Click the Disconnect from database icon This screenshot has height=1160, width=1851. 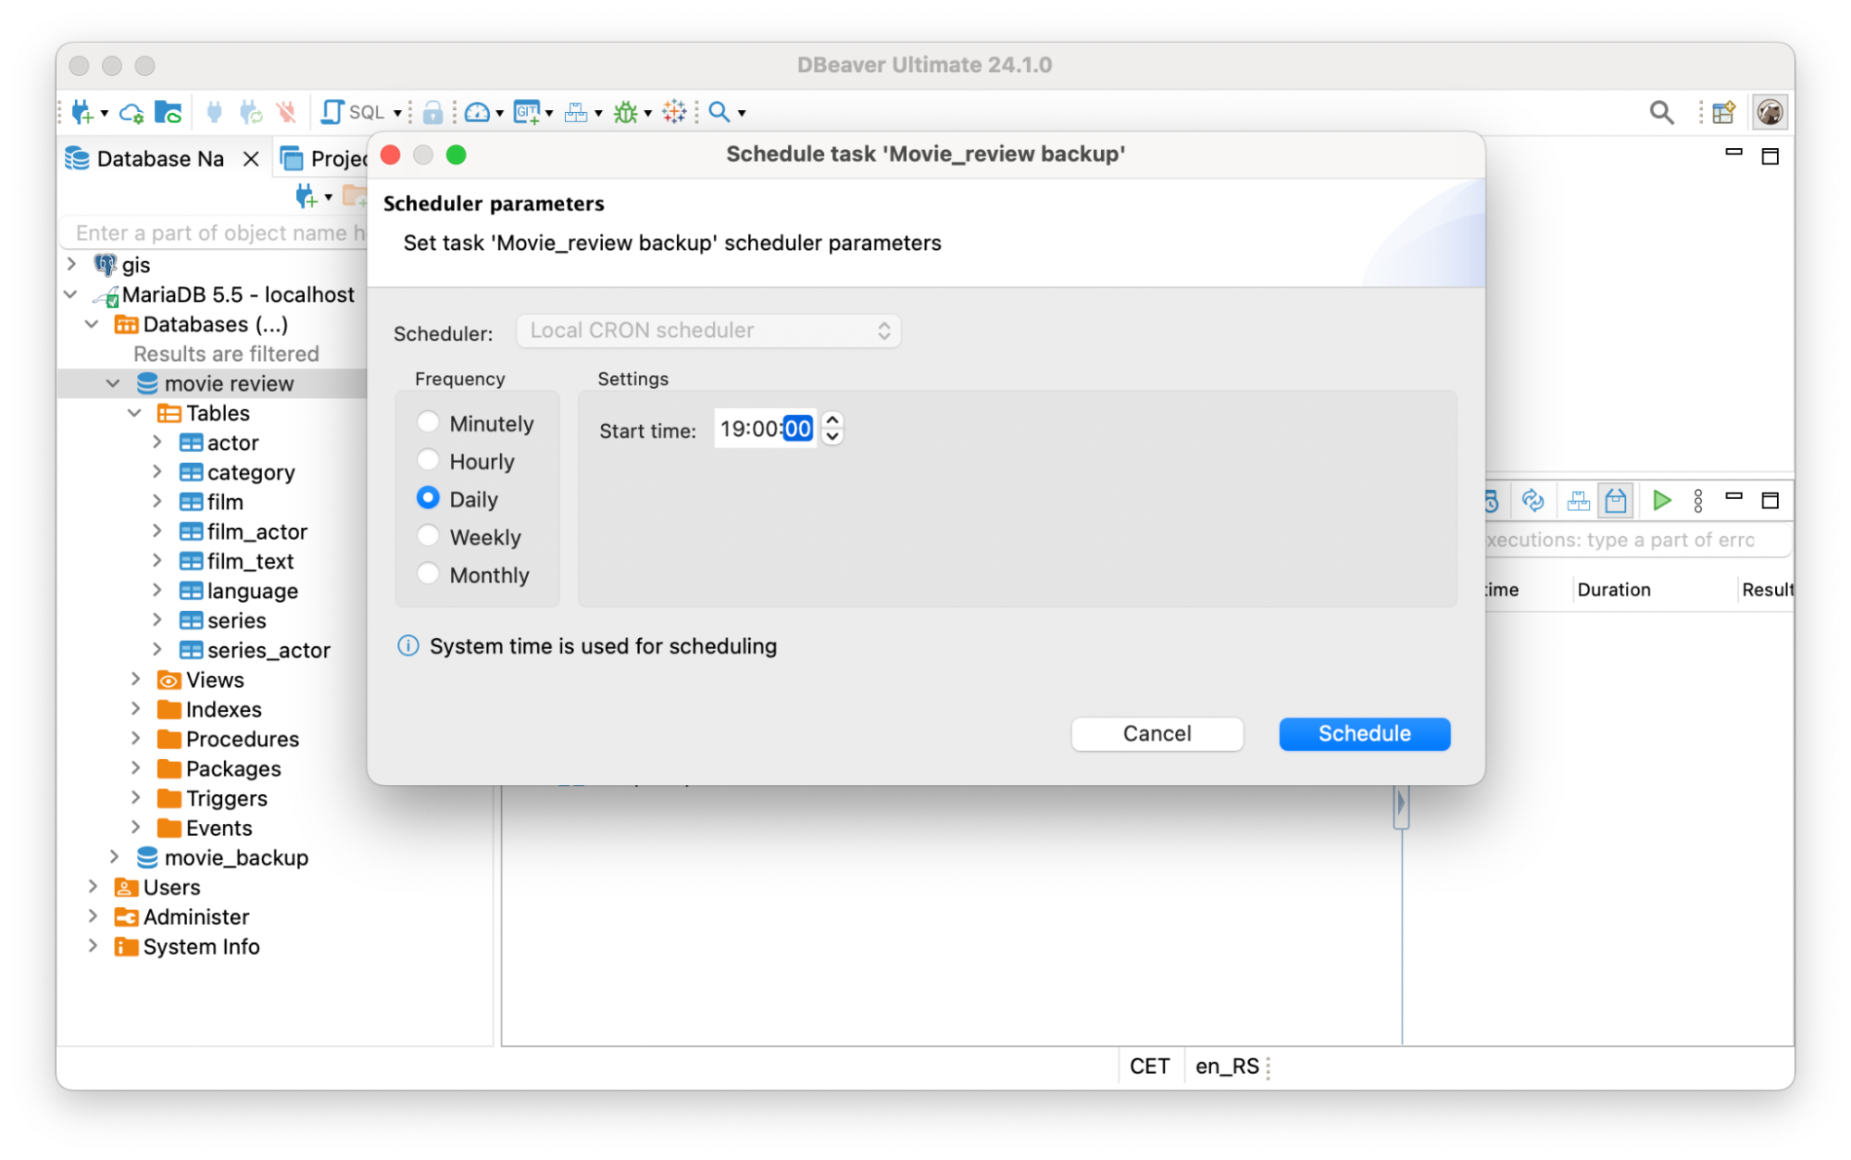[x=285, y=111]
